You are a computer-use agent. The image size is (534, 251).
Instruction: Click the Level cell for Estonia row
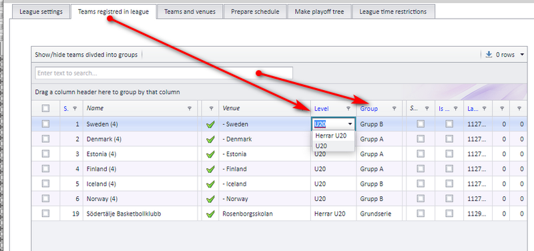(x=333, y=154)
